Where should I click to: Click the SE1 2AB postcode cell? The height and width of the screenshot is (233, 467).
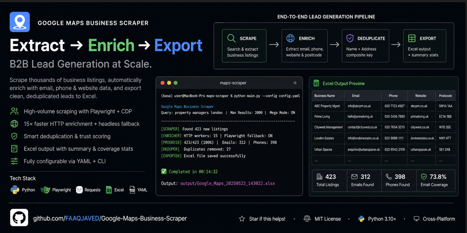click(x=445, y=150)
